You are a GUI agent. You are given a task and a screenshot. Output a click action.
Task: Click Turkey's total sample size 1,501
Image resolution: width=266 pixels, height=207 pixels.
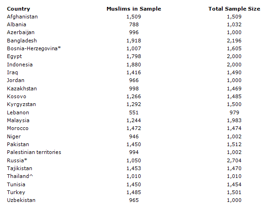point(234,192)
